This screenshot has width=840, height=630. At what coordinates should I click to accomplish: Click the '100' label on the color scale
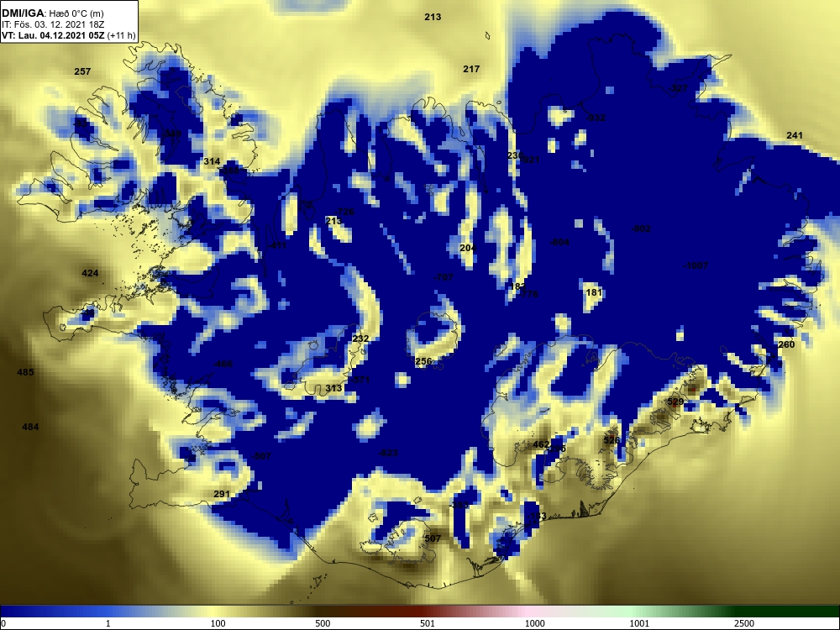tap(218, 623)
